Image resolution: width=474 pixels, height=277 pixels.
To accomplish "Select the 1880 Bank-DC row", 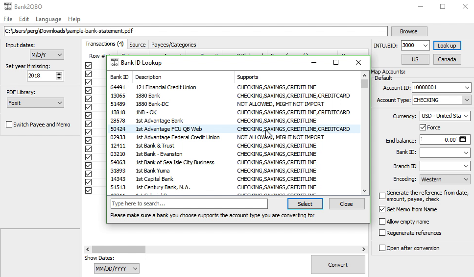I will (234, 104).
